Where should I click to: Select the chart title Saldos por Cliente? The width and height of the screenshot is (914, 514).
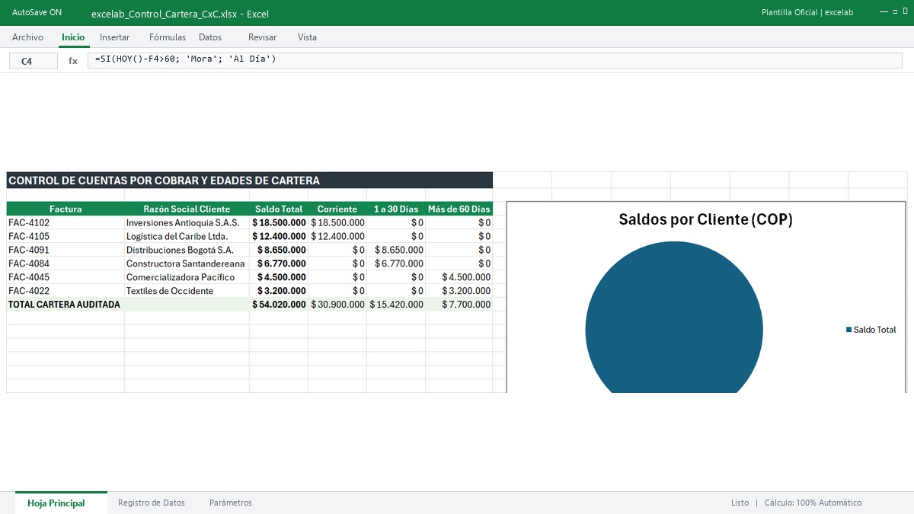pyautogui.click(x=705, y=220)
